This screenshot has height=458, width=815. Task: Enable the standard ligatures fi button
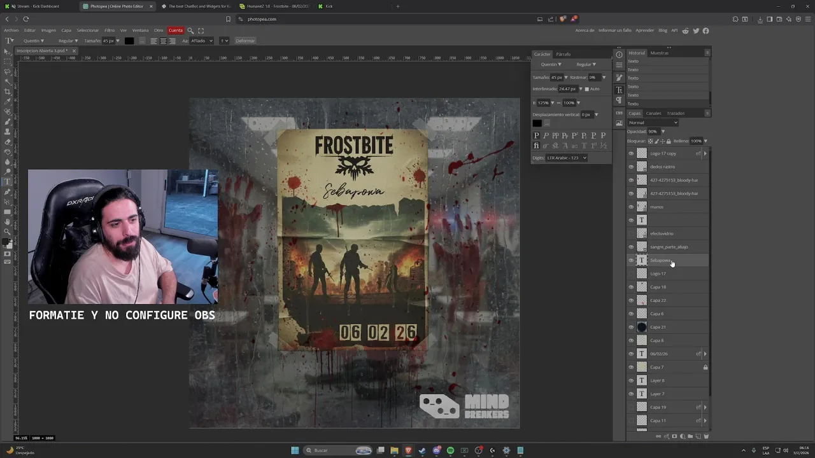[536, 146]
